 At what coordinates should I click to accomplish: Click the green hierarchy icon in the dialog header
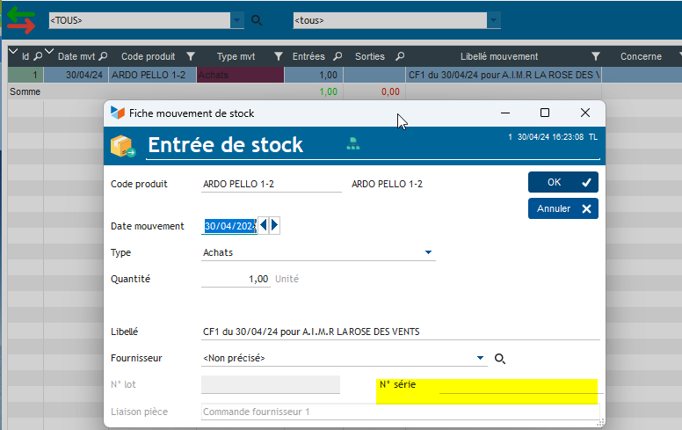coord(352,145)
